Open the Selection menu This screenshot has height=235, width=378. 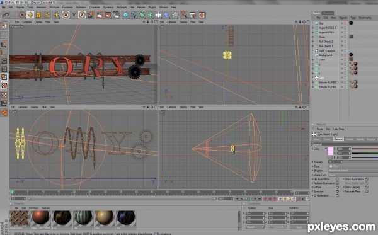tap(41, 7)
